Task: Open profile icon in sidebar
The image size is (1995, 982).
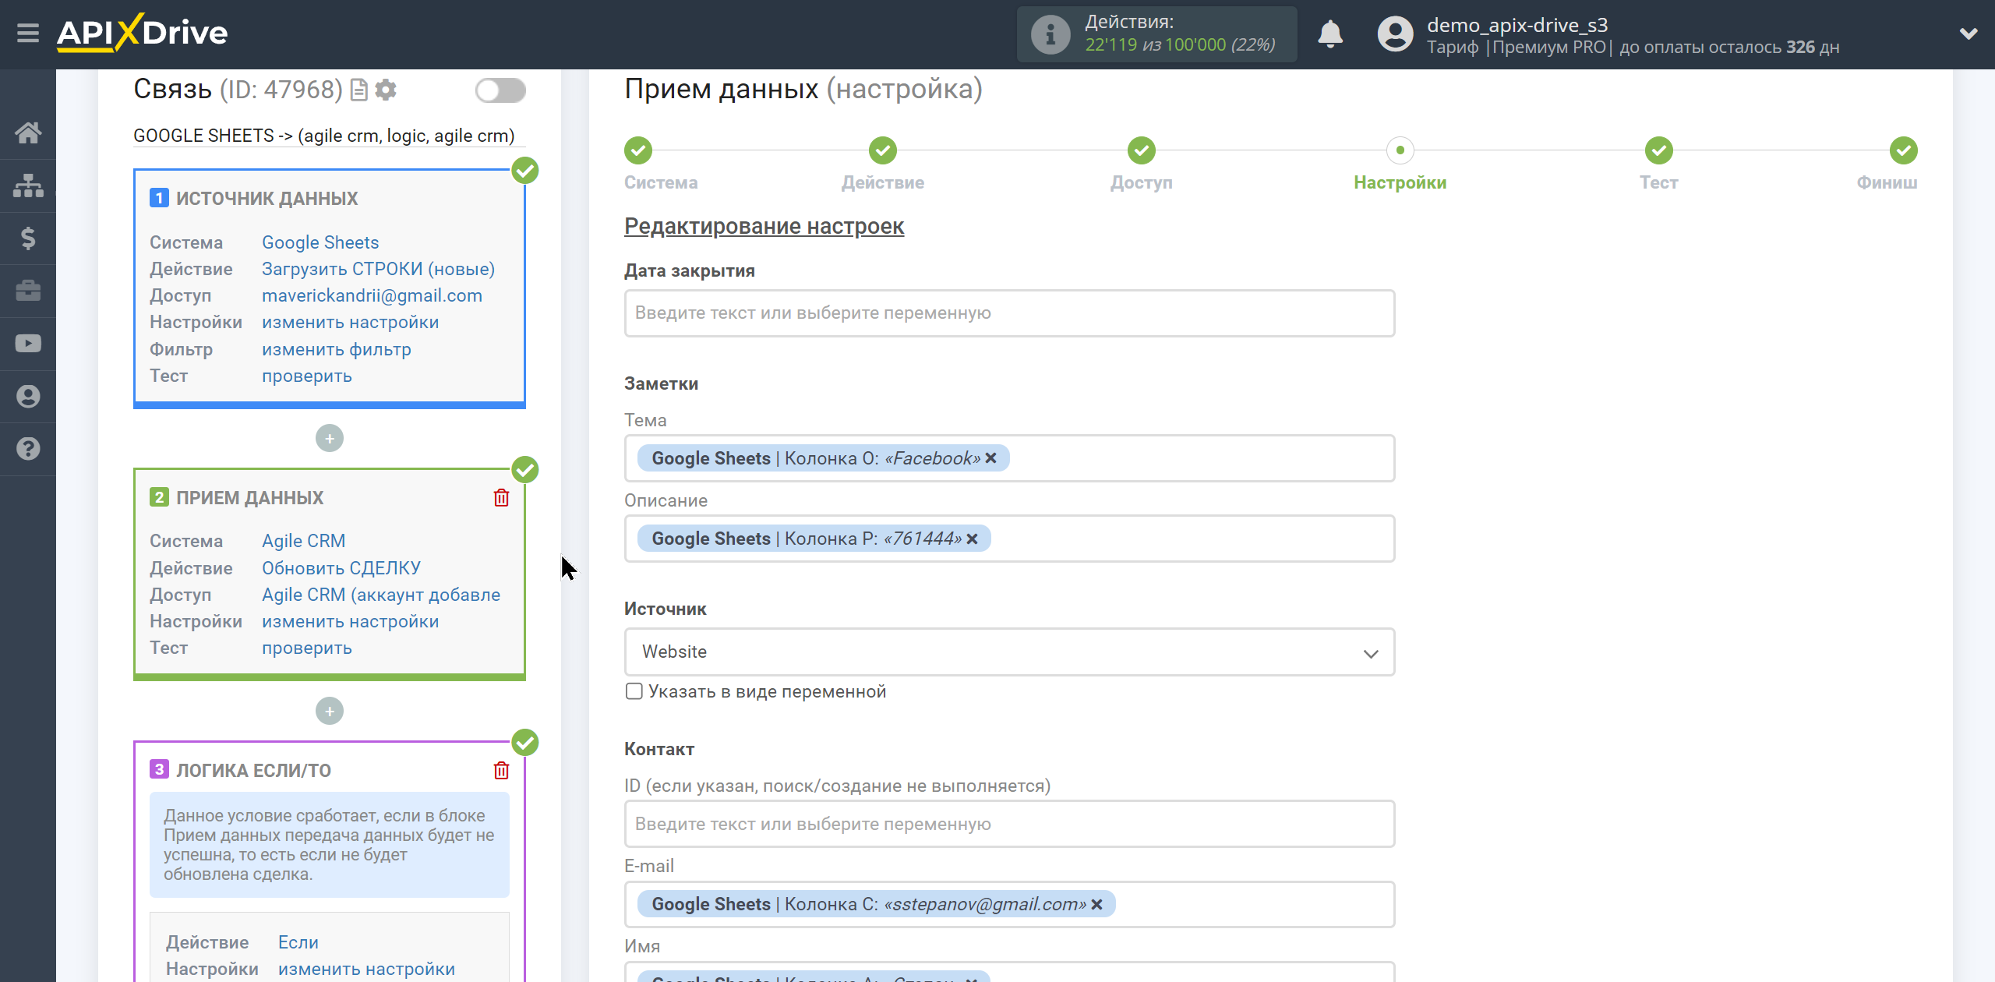Action: [28, 397]
